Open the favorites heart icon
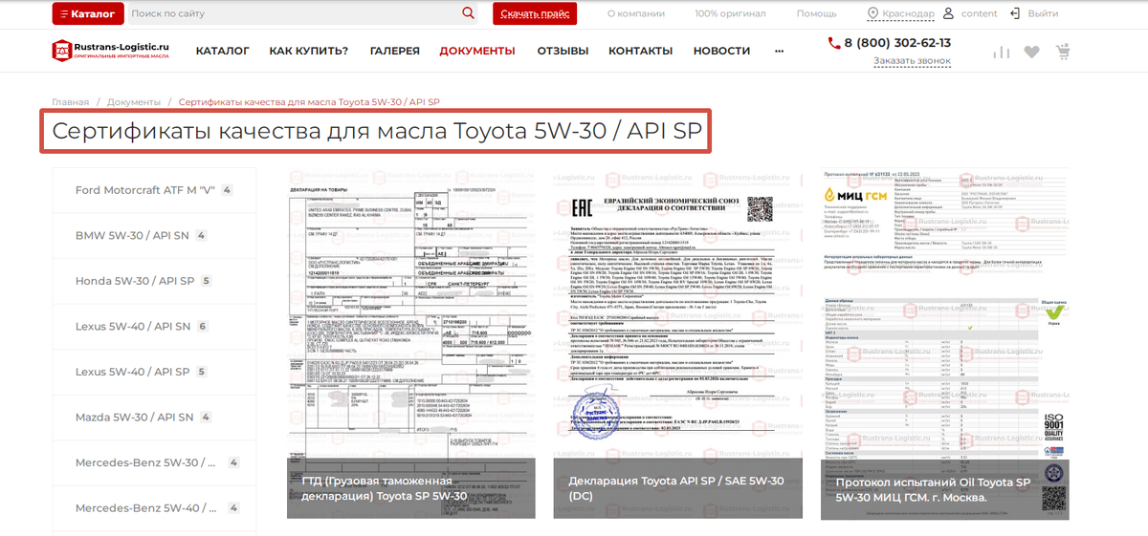 pos(1031,53)
